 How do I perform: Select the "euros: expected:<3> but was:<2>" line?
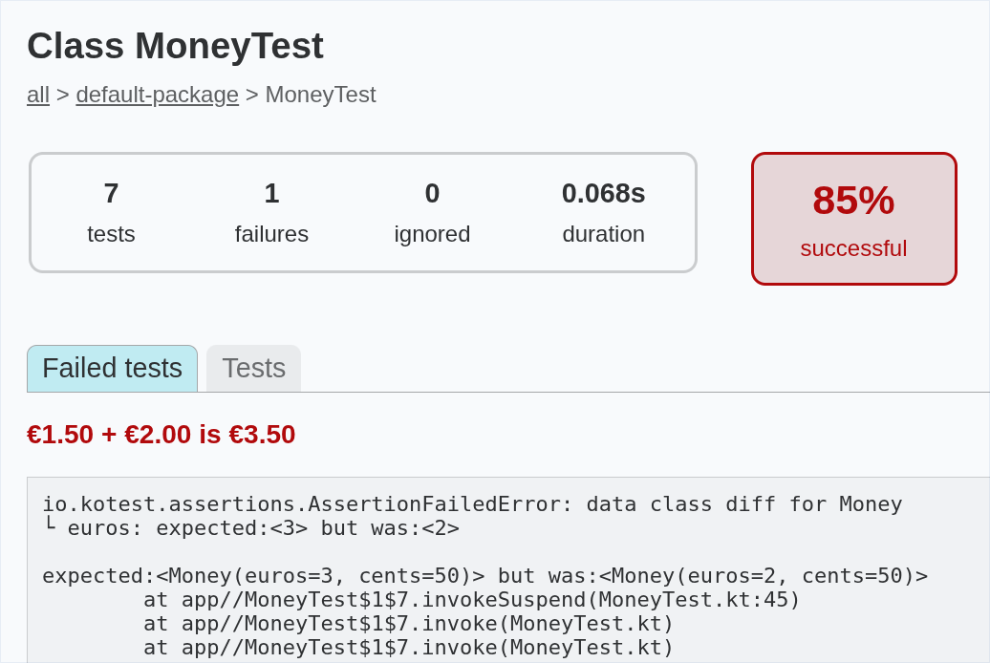252,527
